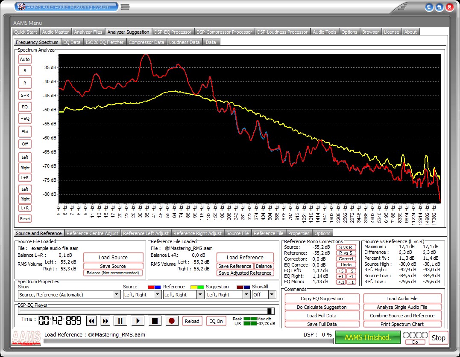
Task: Click the AAMS logo icon in the title bar
Action: pyautogui.click(x=21, y=7)
